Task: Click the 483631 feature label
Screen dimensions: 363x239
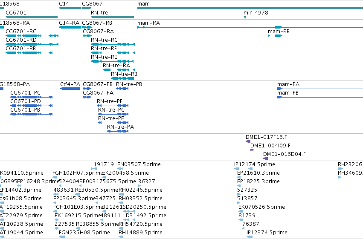Action: [64, 190]
